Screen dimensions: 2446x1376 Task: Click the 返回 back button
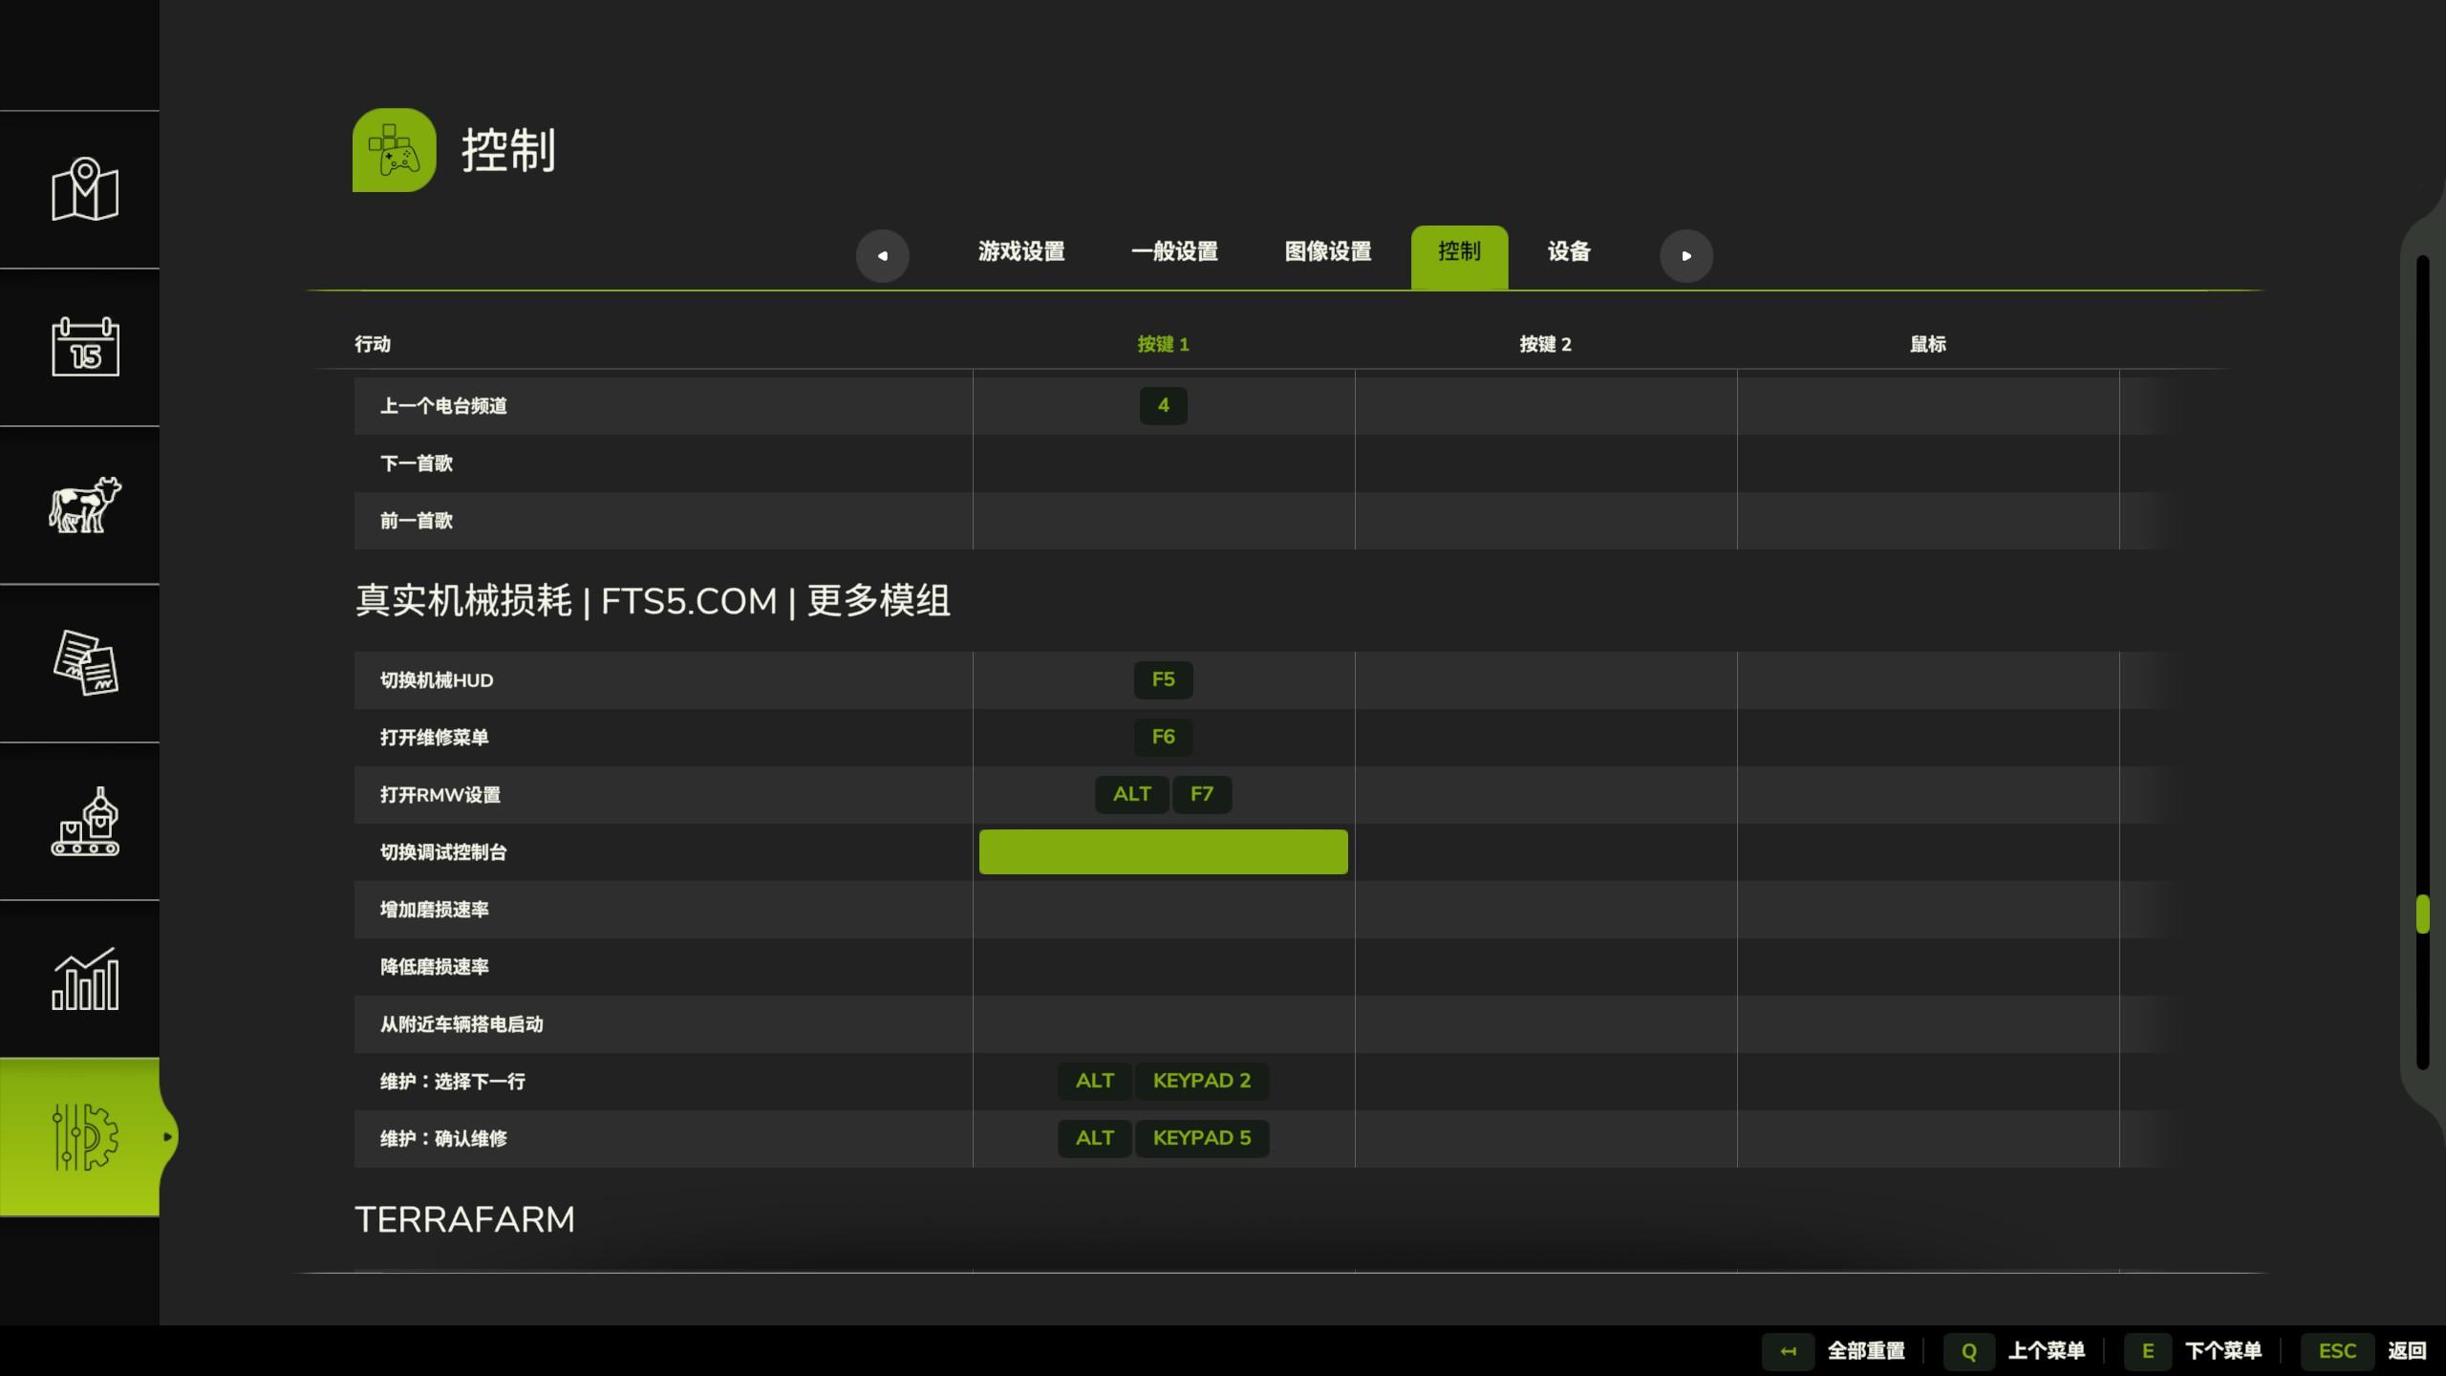pyautogui.click(x=2407, y=1351)
